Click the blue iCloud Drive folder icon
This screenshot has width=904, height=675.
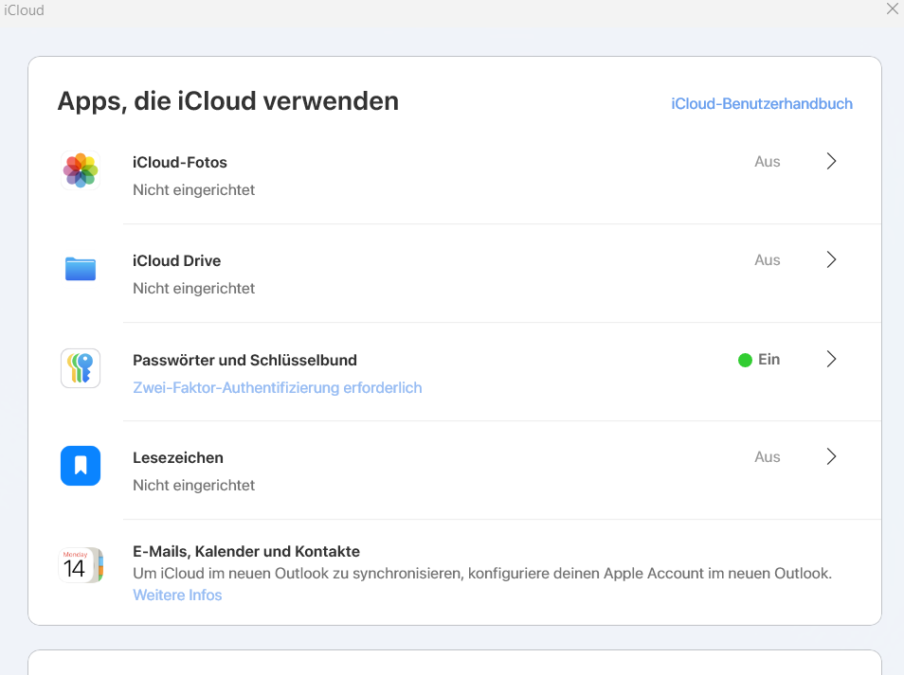tap(81, 270)
